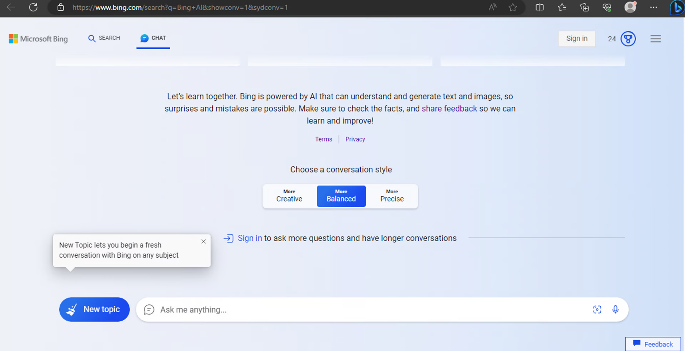Switch to the SEARCH tab

pyautogui.click(x=104, y=38)
